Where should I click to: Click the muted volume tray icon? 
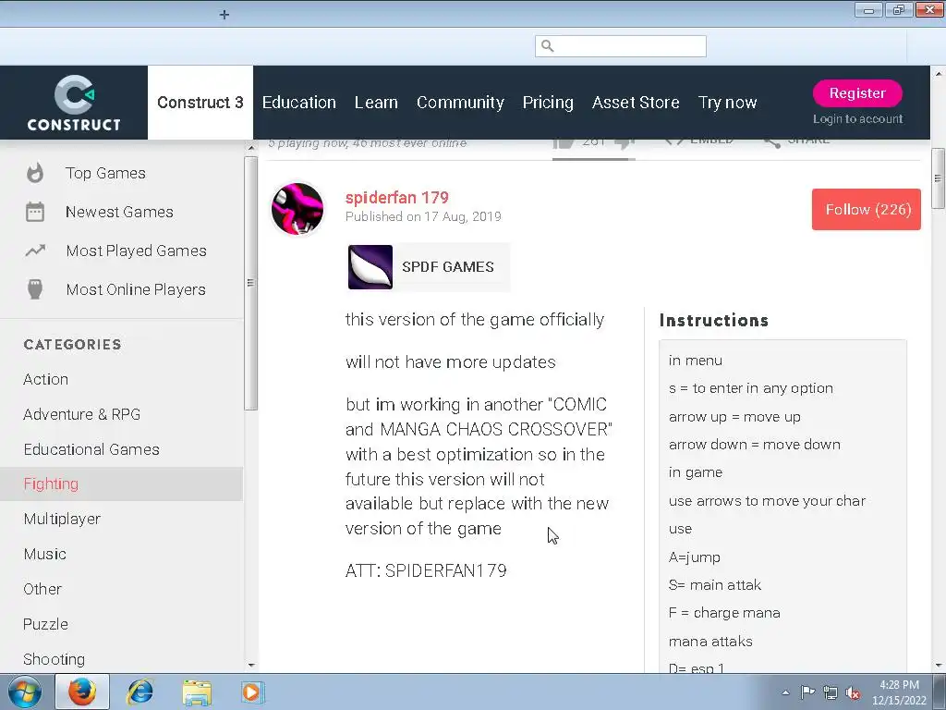click(853, 692)
